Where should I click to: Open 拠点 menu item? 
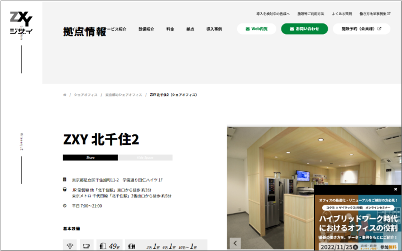point(190,29)
